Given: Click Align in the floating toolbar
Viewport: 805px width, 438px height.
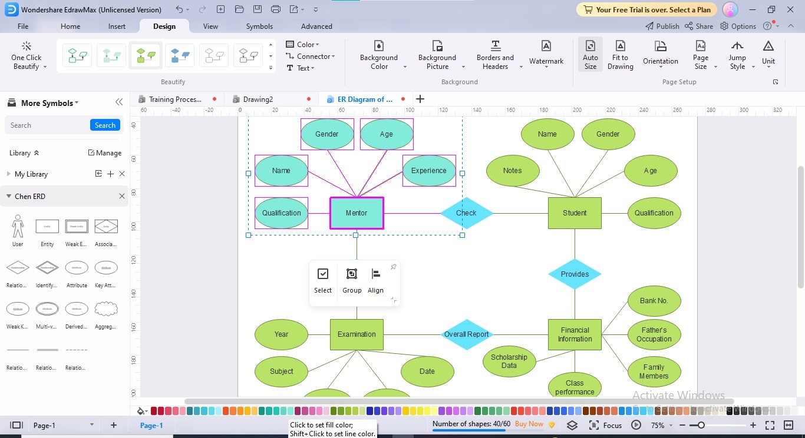Looking at the screenshot, I should (375, 281).
